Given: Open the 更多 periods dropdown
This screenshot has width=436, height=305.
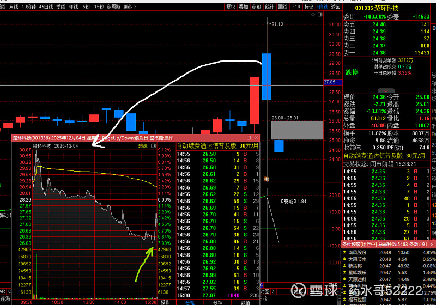Looking at the screenshot, I should point(130,7).
